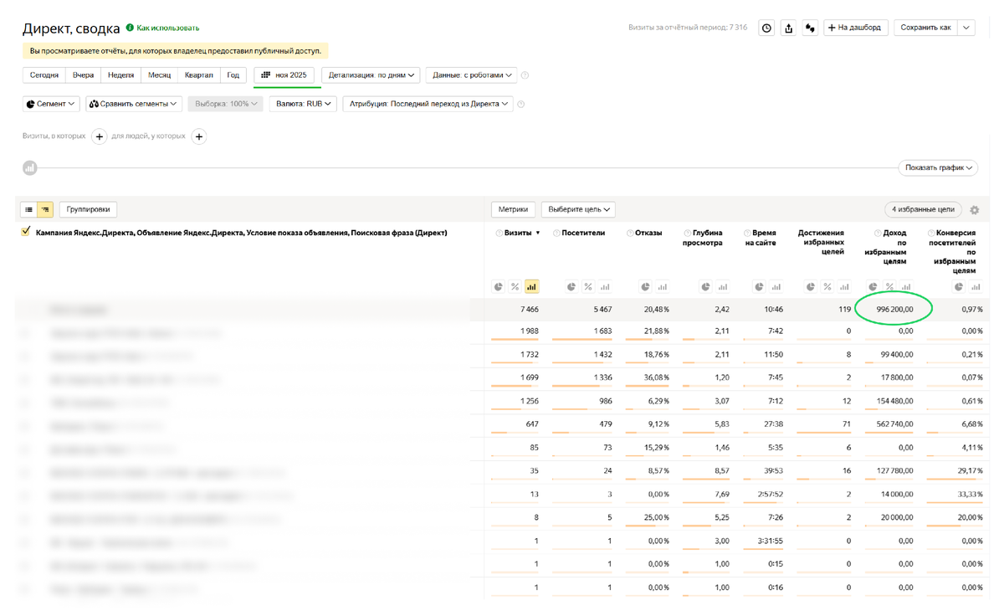This screenshot has width=1004, height=616.
Task: Show percent mode for Посетители column
Action: coord(588,287)
